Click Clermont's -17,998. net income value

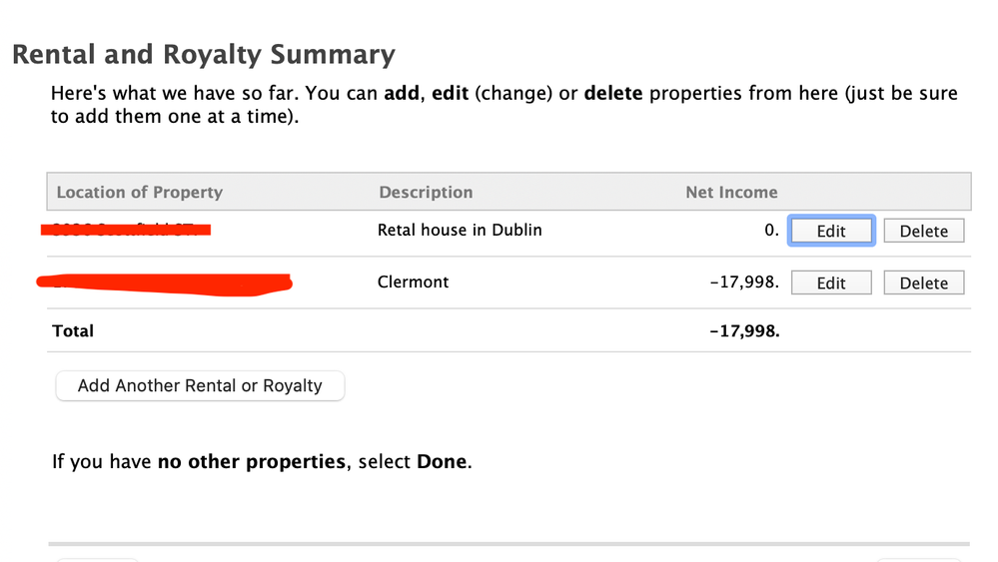pos(743,282)
